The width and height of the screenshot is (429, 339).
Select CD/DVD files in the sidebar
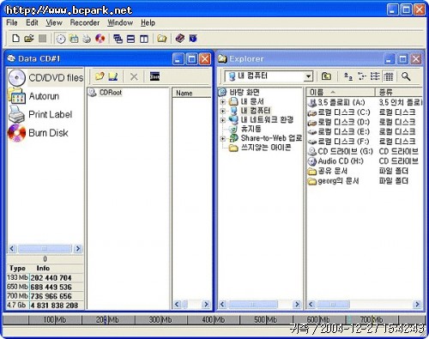(x=45, y=77)
